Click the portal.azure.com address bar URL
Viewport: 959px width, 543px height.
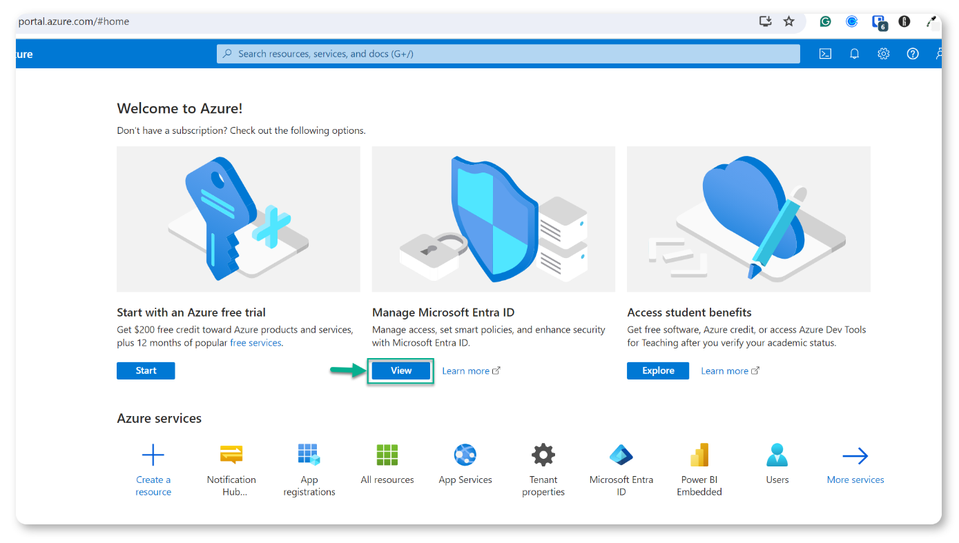(x=74, y=21)
